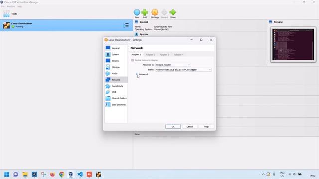The height and width of the screenshot is (179, 319).
Task: Open the USB settings category
Action: tap(116, 92)
